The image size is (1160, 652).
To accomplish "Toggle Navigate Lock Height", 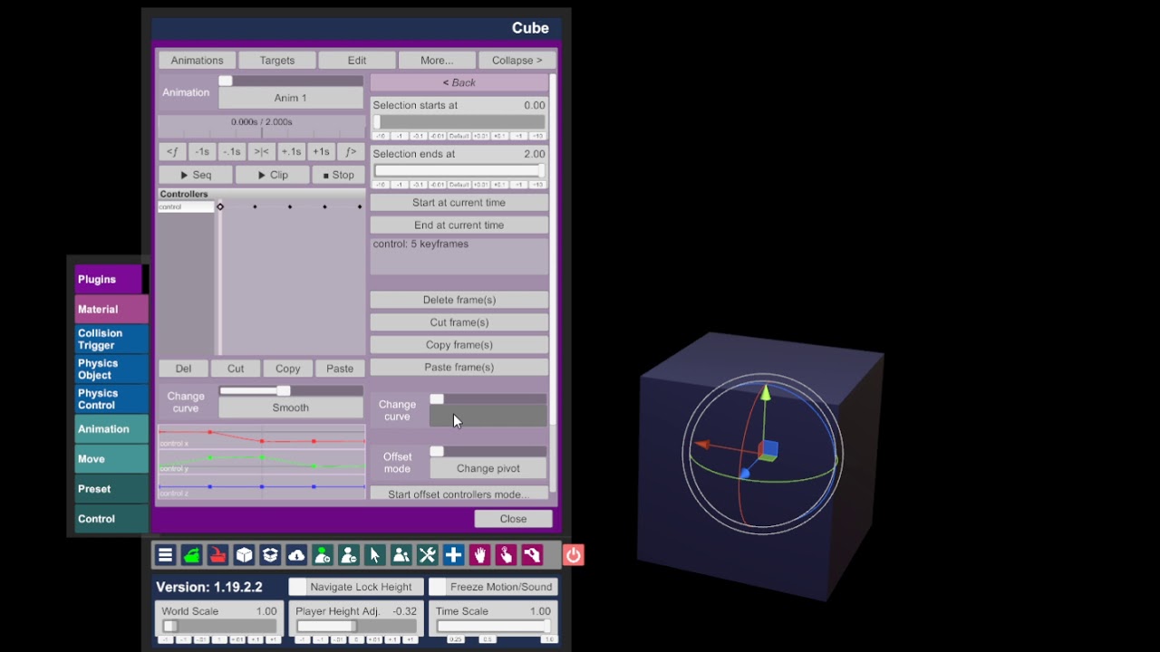I will coord(356,587).
